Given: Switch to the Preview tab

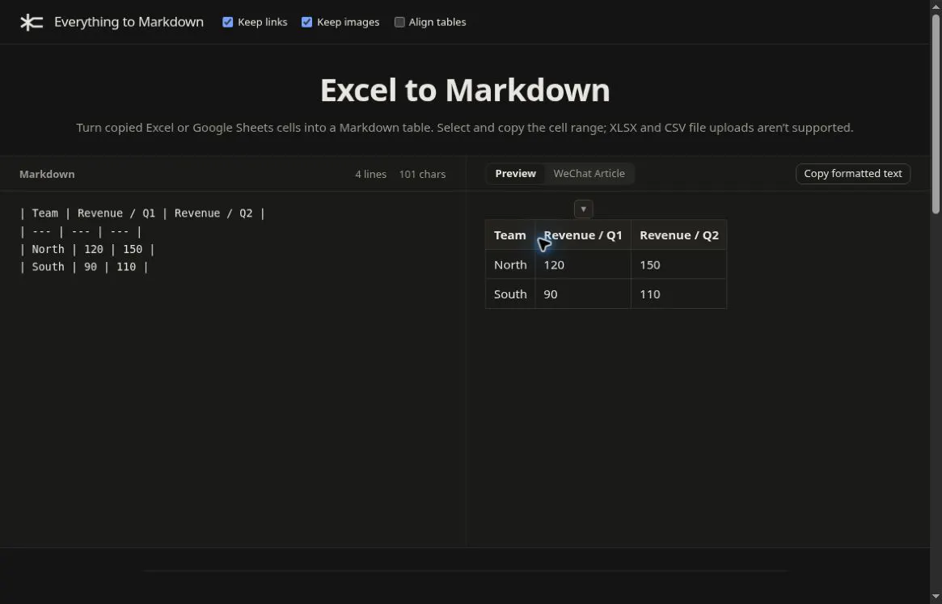Looking at the screenshot, I should (515, 174).
